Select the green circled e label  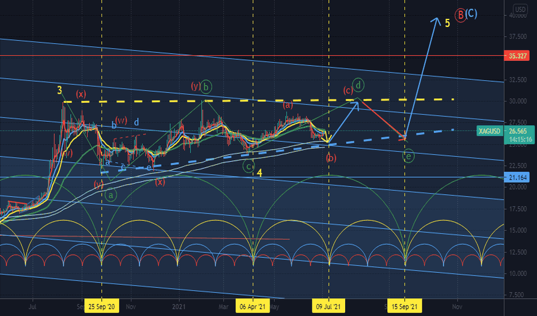409,156
